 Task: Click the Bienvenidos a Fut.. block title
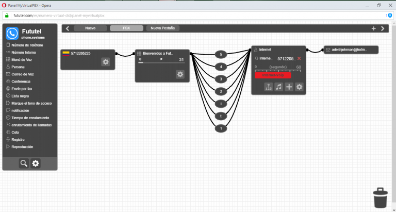(158, 53)
